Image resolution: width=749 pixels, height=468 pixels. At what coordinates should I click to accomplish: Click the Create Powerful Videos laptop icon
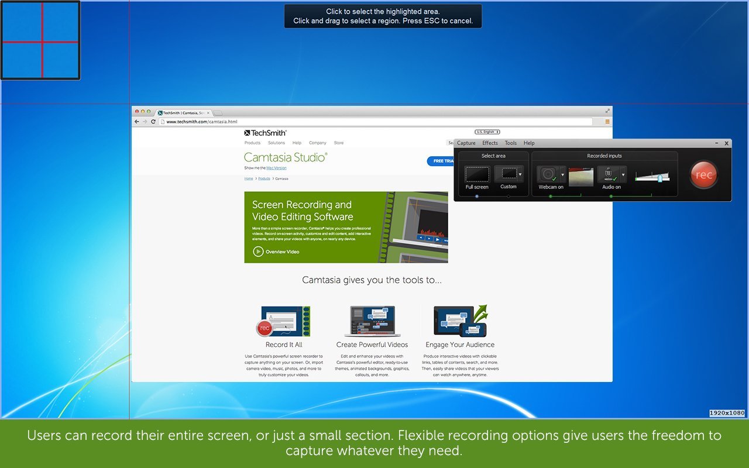point(372,321)
